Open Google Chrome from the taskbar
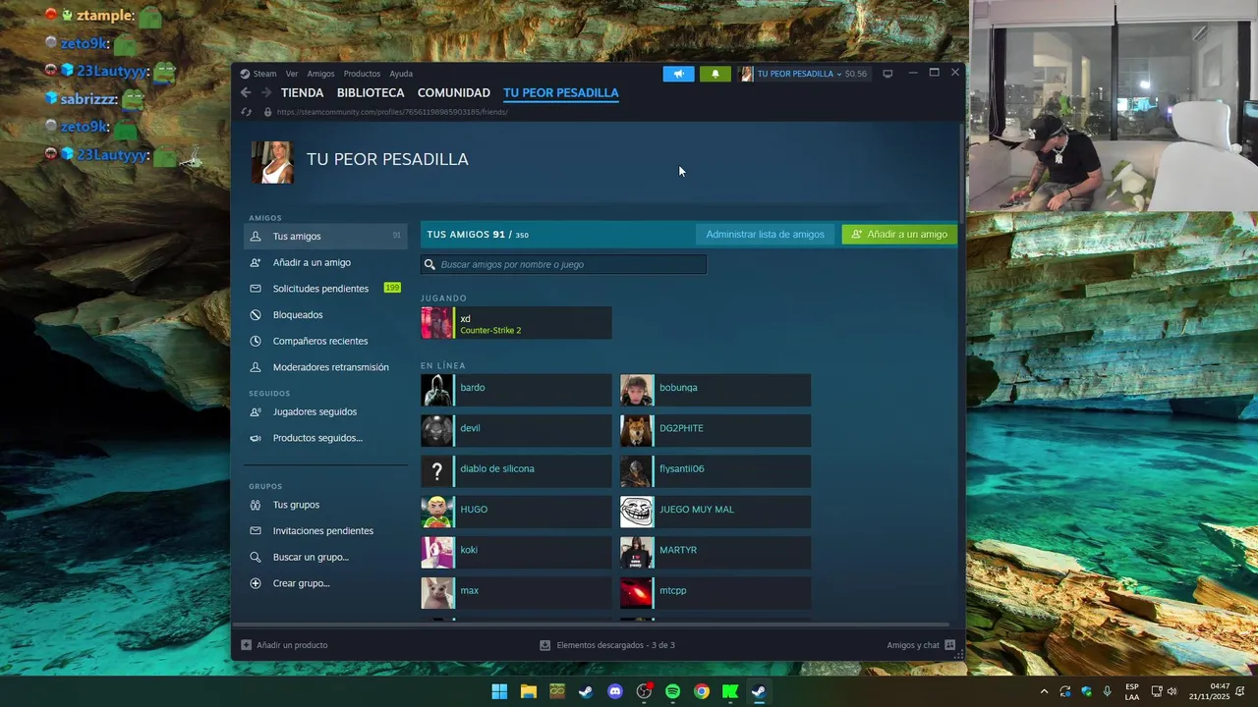Viewport: 1258px width, 707px height. (x=702, y=691)
